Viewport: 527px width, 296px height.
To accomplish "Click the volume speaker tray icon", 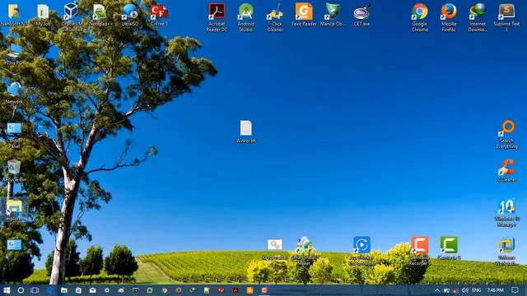I will coord(464,290).
